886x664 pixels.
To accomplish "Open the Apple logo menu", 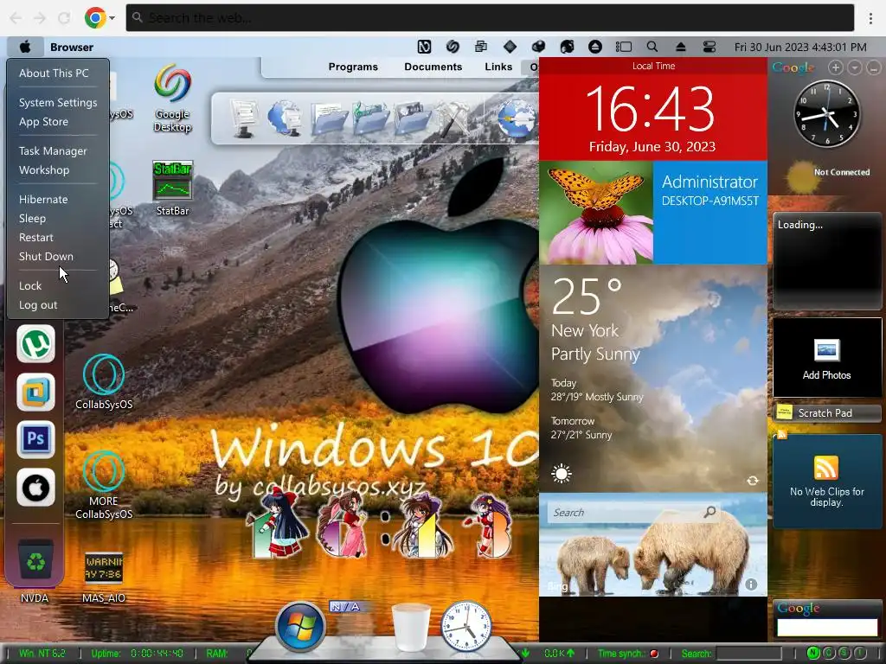I will click(25, 47).
